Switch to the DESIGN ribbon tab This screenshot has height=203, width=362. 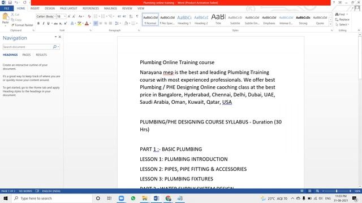50,8
